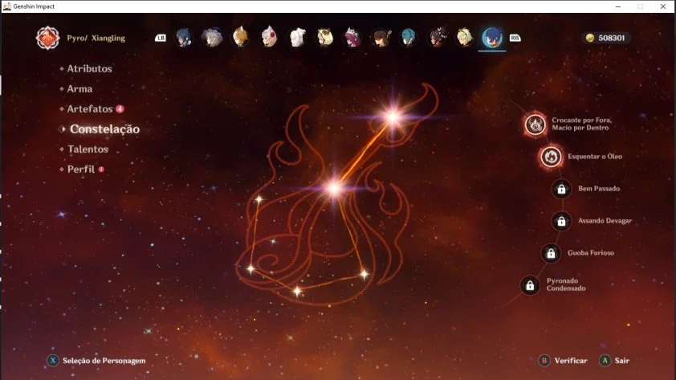Open the Perfil menu

tap(80, 169)
